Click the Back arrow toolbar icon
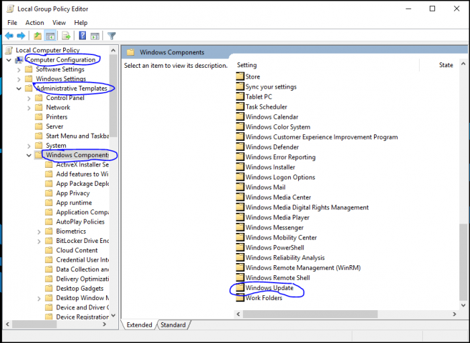The width and height of the screenshot is (470, 343). click(9, 36)
